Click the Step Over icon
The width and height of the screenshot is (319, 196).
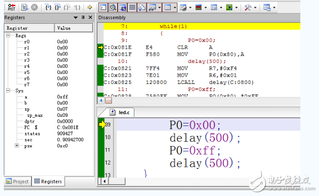click(x=57, y=8)
